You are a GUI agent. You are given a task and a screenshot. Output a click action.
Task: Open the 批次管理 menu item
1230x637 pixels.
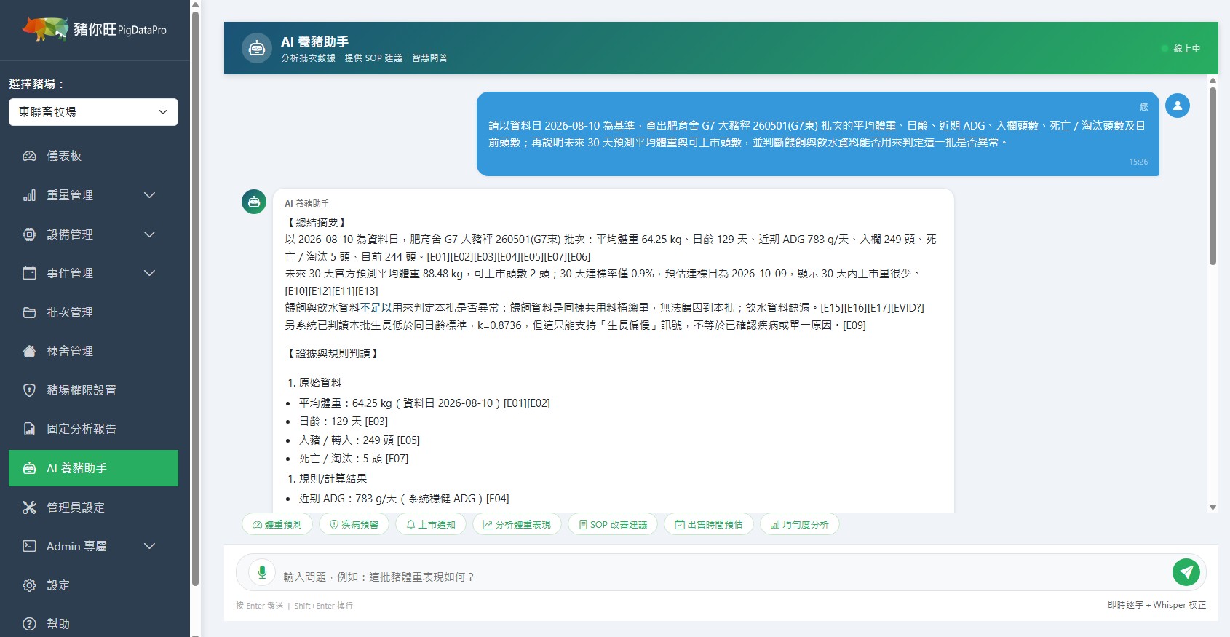(93, 312)
